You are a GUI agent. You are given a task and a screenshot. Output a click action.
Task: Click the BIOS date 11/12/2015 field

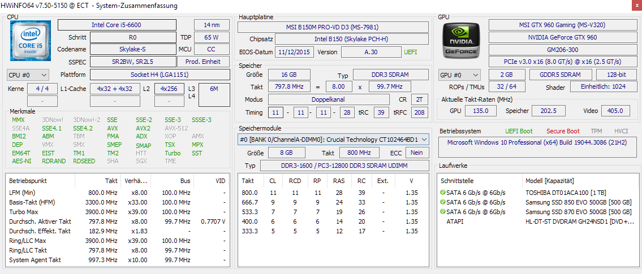(295, 52)
